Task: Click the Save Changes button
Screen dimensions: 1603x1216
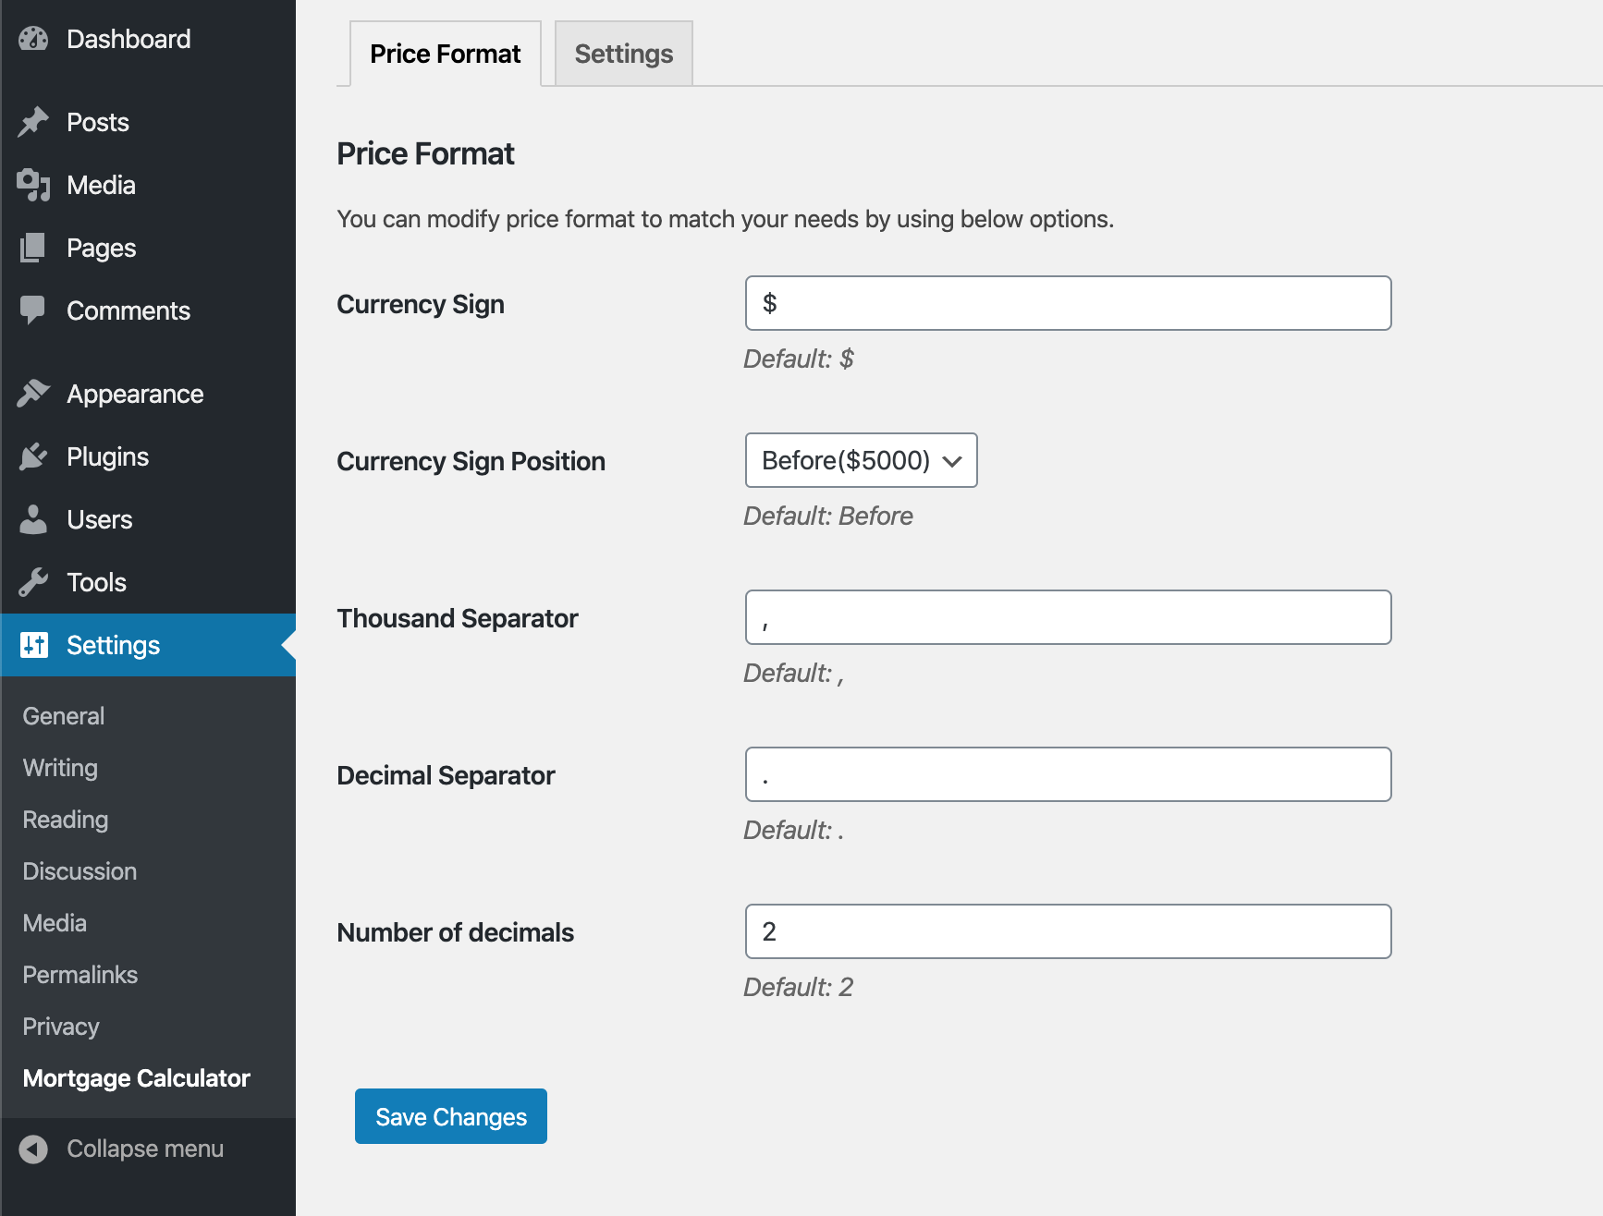Action: click(x=451, y=1116)
